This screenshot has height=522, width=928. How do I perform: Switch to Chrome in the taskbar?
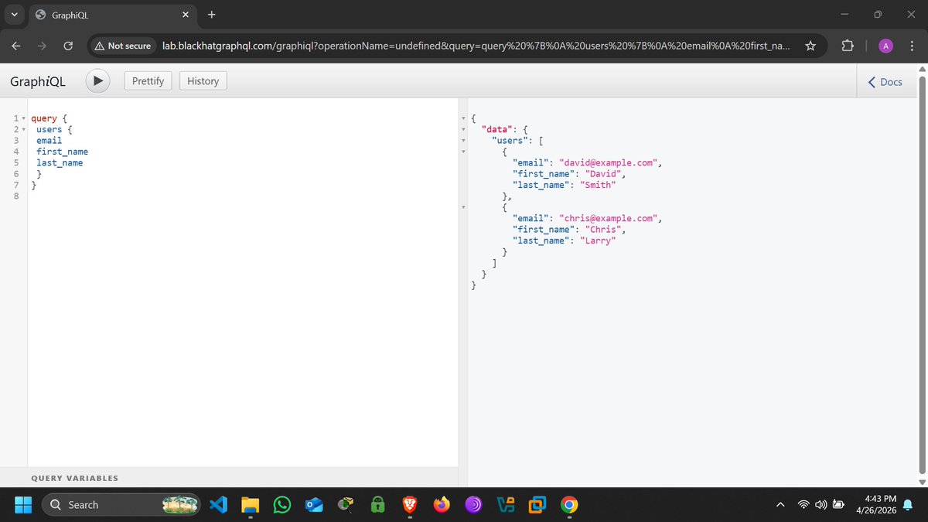pyautogui.click(x=568, y=505)
